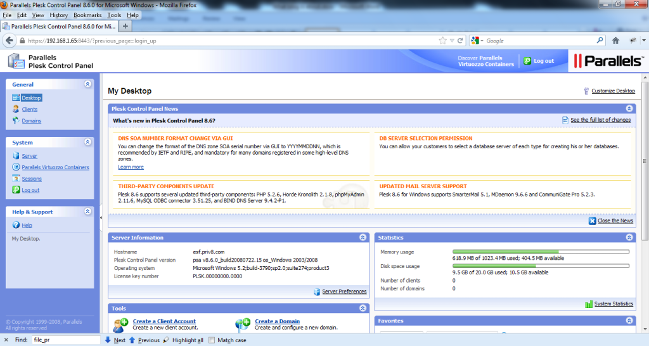Screen dimensions: 649x346
Task: Open the search engine dropdown next to Google
Action: (482, 41)
